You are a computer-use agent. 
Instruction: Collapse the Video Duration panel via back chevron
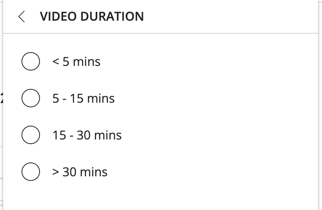[x=22, y=16]
